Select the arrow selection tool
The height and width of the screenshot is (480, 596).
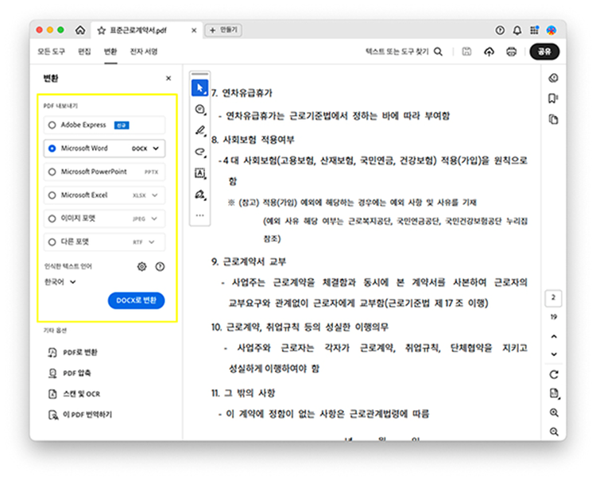click(x=200, y=88)
